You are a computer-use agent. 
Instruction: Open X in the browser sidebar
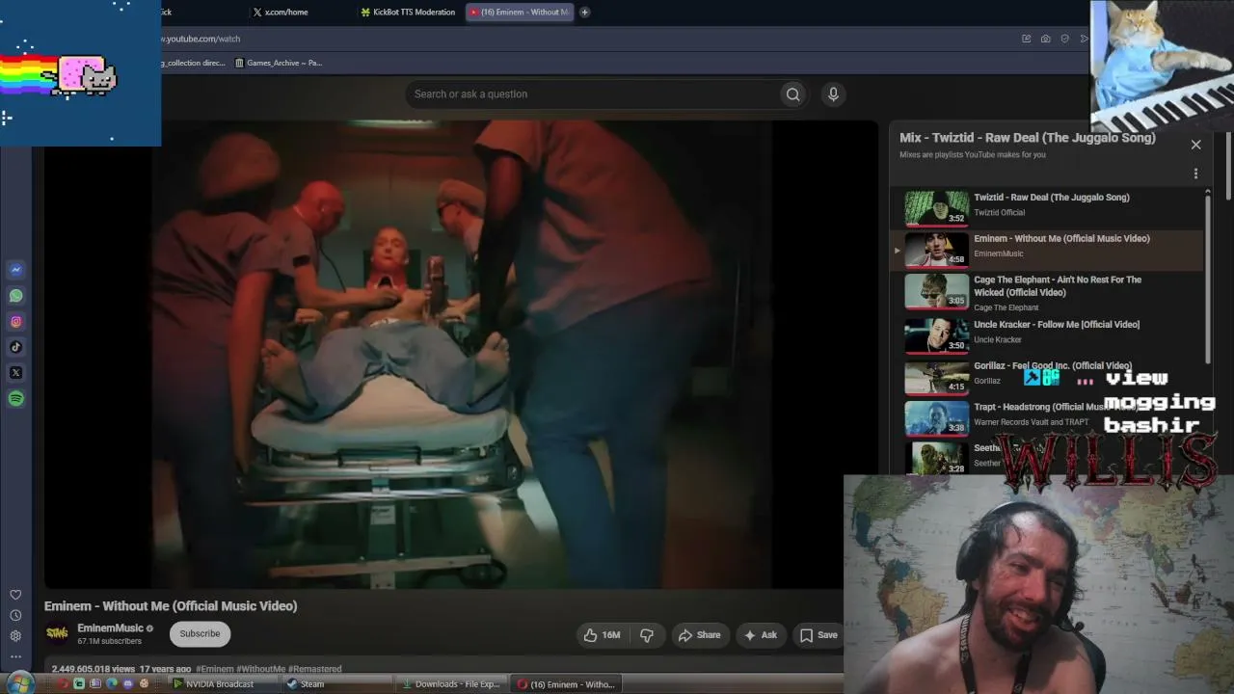pyautogui.click(x=15, y=373)
